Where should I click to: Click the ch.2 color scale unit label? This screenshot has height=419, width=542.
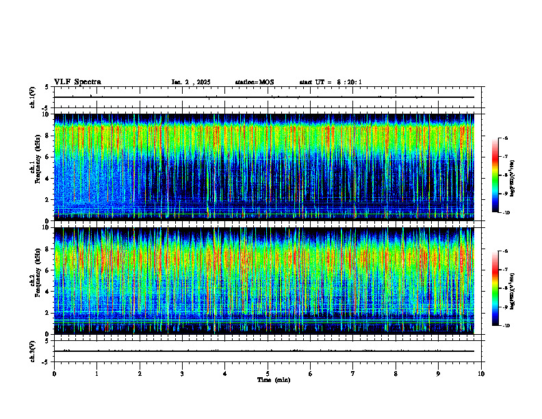tap(513, 291)
